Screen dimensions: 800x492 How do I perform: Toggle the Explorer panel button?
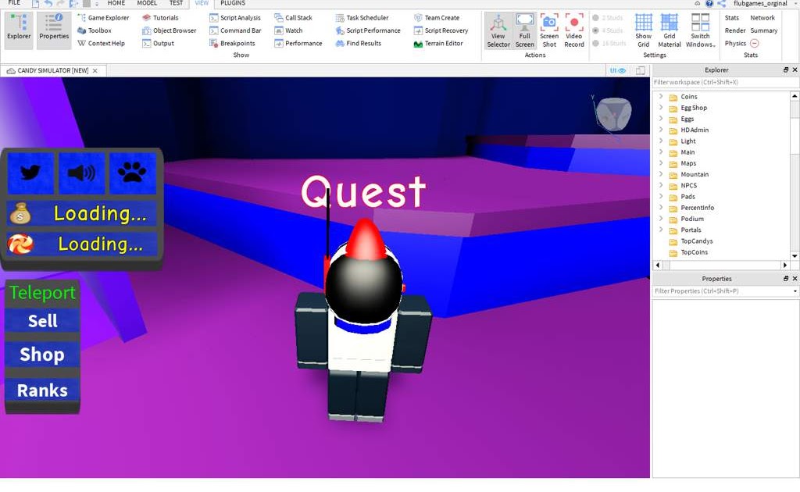click(19, 30)
